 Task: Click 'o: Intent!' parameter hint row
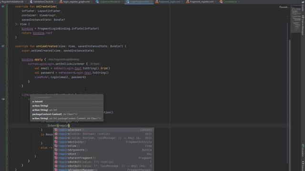(x=67, y=102)
